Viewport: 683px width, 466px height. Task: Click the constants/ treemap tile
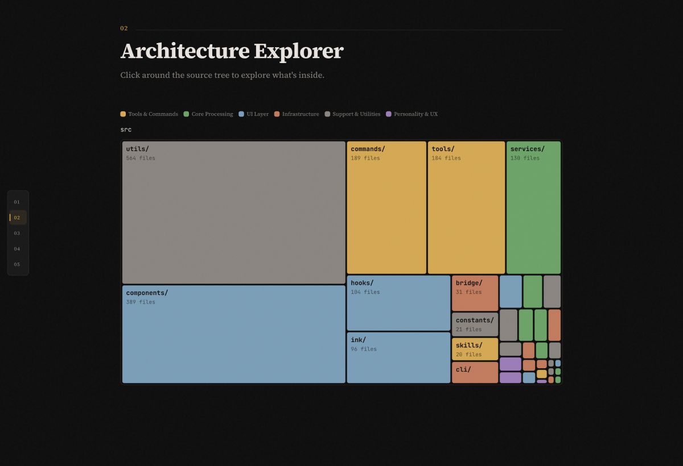tap(475, 324)
